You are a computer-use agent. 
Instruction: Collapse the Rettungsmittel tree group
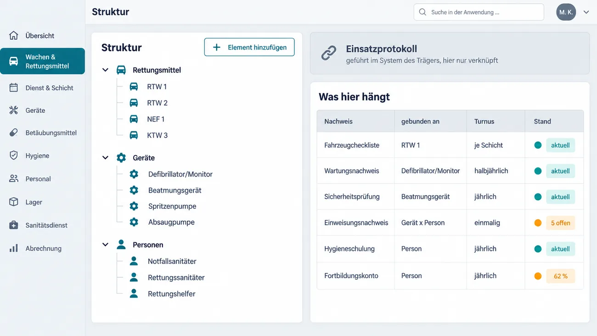(105, 70)
